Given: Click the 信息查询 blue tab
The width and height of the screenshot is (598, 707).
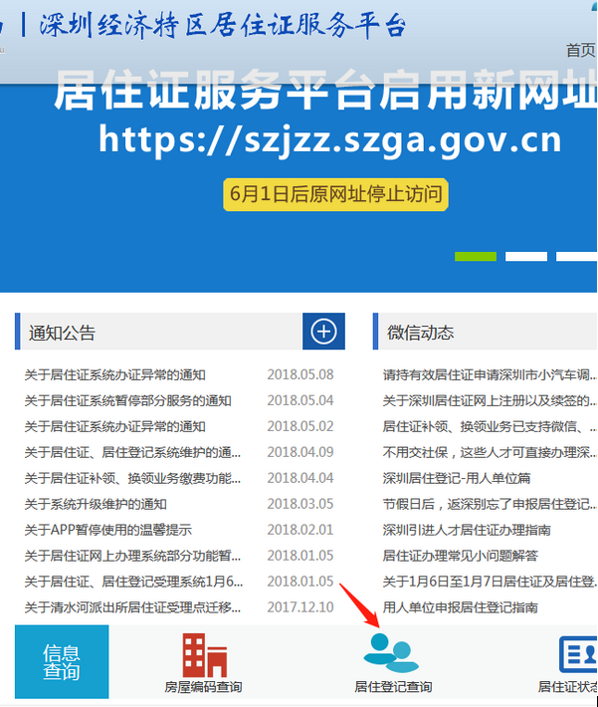Looking at the screenshot, I should pos(62,662).
